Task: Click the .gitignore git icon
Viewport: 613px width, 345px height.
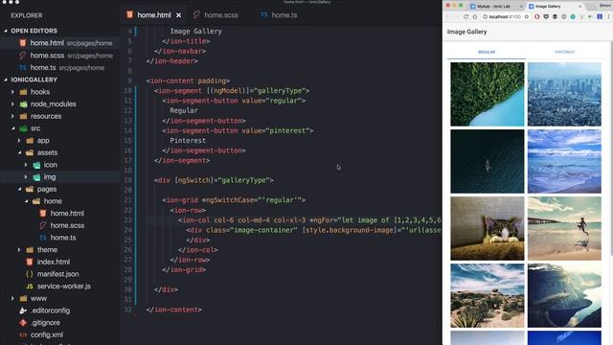Action: [23, 323]
